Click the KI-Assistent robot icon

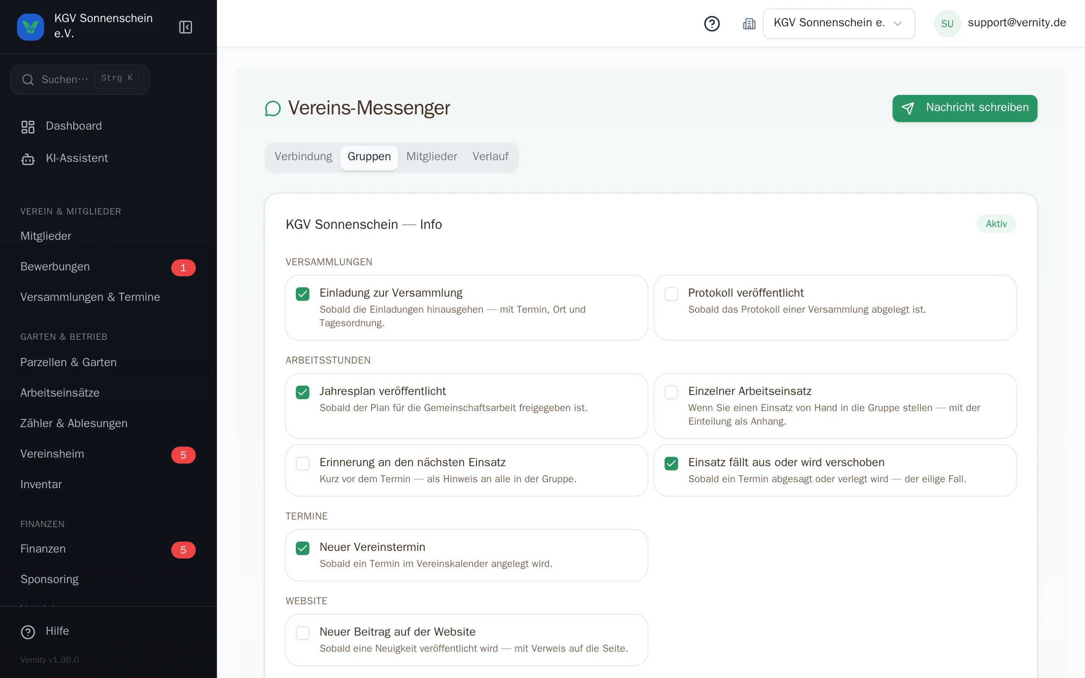coord(28,159)
